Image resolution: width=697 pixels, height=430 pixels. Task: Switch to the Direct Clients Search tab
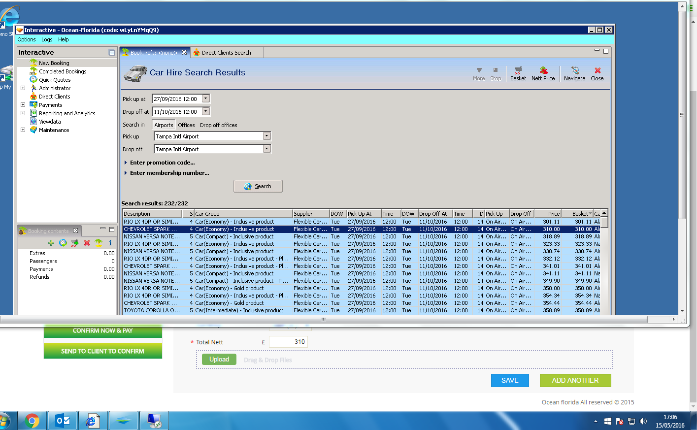pos(226,53)
